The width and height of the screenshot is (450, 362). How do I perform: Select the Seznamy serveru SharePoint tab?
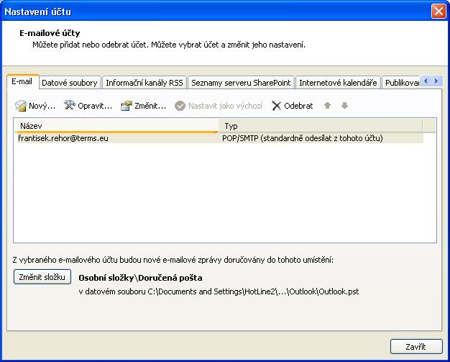pyautogui.click(x=240, y=83)
